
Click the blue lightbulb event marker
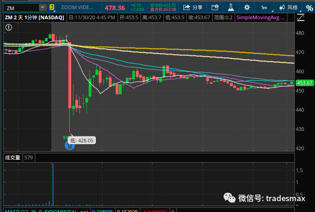click(70, 146)
